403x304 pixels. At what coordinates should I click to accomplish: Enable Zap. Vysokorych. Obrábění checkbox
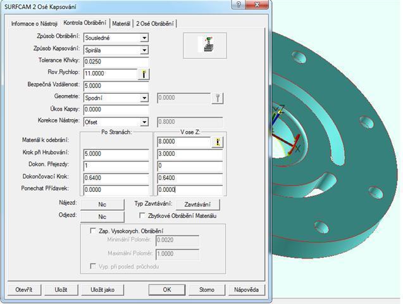pos(93,231)
